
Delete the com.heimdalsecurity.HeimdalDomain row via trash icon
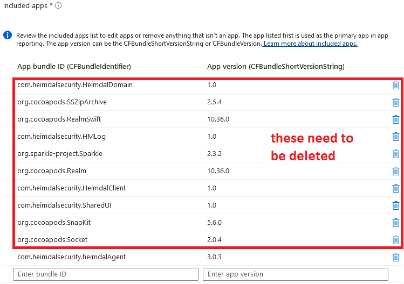coord(396,85)
